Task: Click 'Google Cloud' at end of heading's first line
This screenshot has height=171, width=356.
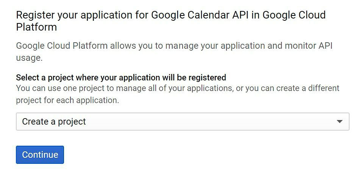Action: click(294, 15)
